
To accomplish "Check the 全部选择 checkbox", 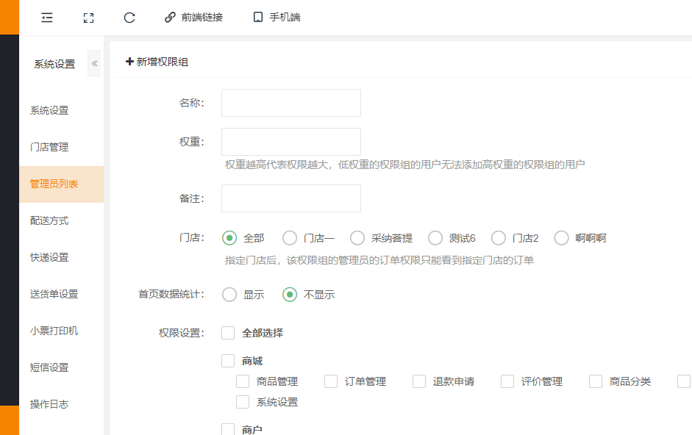I will 228,333.
